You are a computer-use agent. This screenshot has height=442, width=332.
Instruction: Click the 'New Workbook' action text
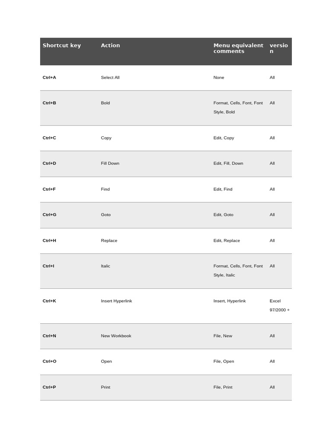[x=116, y=336]
